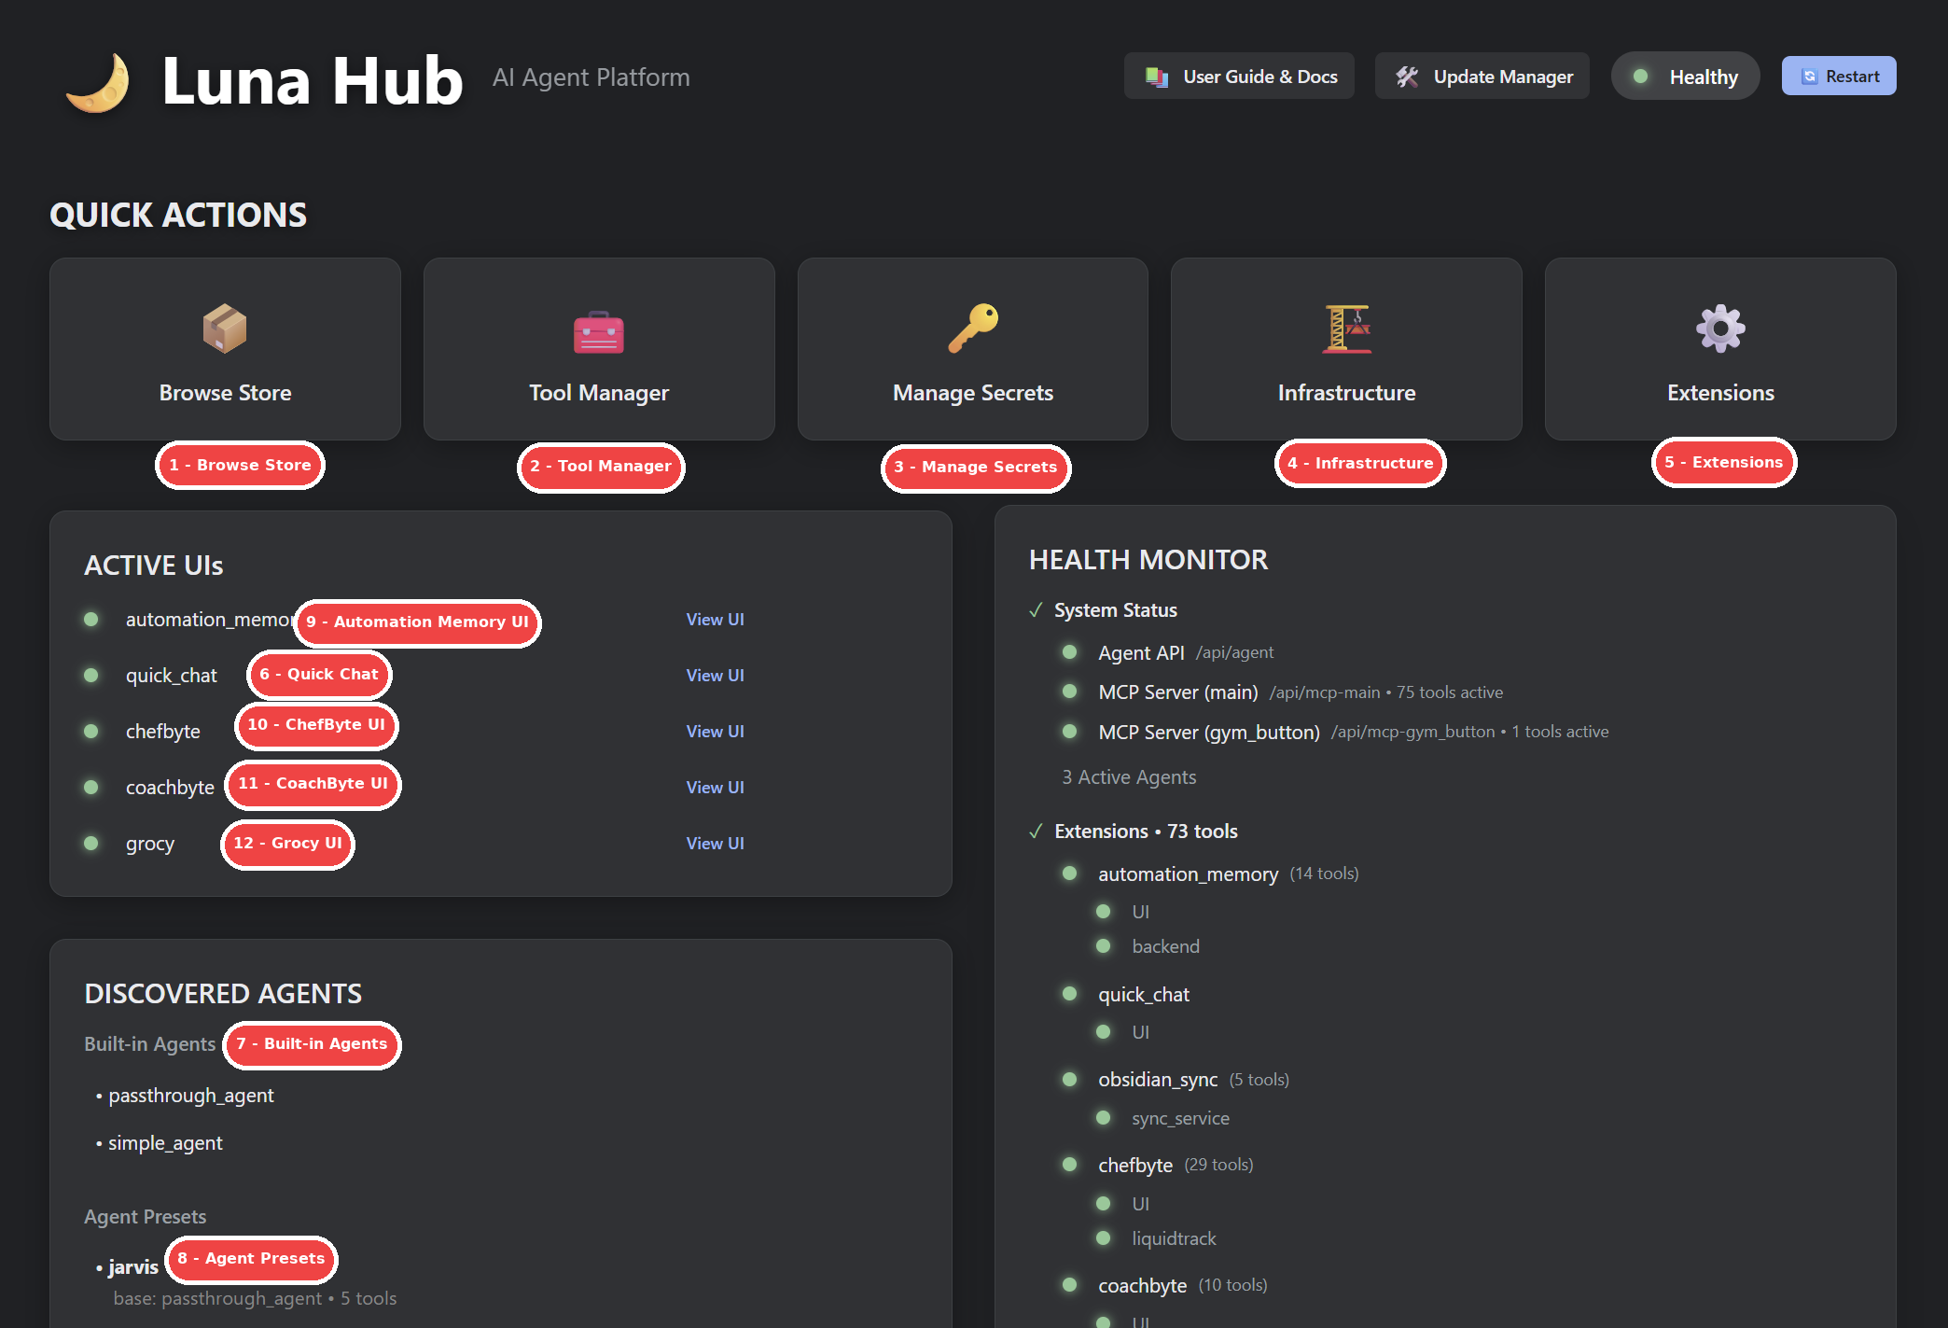Open the Manage Secrets card
The width and height of the screenshot is (1948, 1328).
[x=973, y=349]
